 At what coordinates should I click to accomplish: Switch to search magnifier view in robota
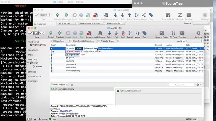point(42,33)
